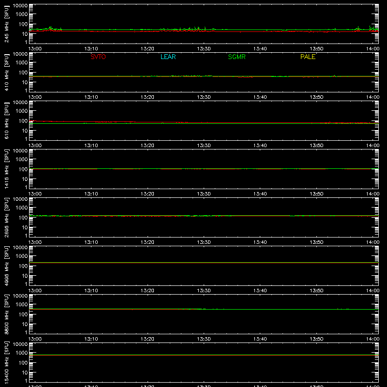This screenshot has height=387, width=387.
Task: Select the 1415 MHz [SFU] axis title
Action: click(6, 169)
